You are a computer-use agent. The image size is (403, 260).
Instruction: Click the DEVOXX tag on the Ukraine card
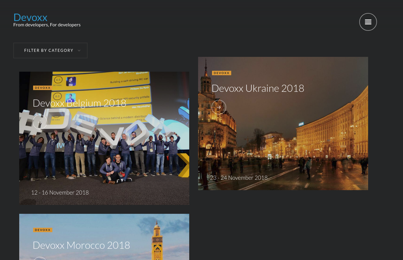click(221, 73)
